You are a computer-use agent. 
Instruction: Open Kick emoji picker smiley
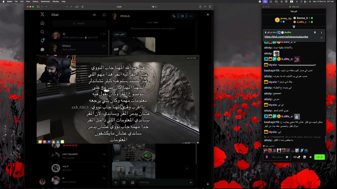pos(287,157)
